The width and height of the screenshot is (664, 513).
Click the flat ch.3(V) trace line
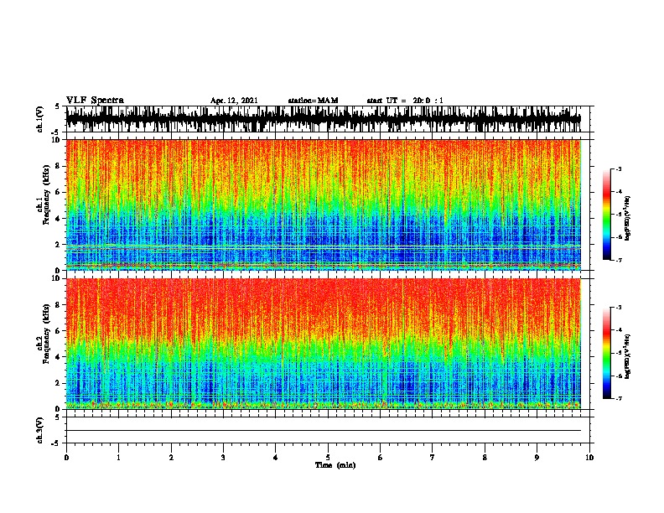(x=324, y=431)
